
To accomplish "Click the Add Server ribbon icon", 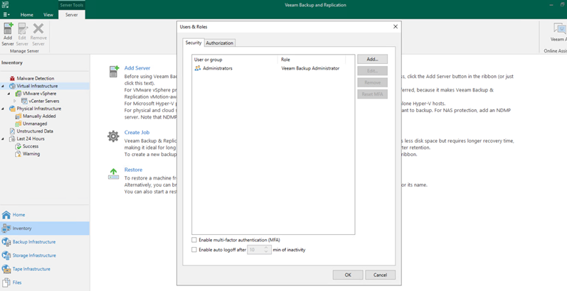I will (x=8, y=32).
